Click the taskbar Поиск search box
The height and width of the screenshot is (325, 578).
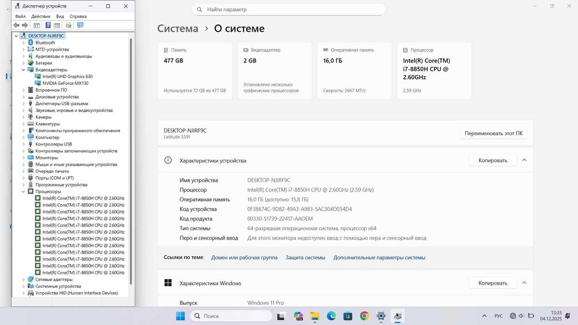tap(232, 316)
